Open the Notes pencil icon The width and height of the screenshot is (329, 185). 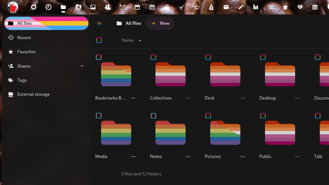(x=241, y=7)
